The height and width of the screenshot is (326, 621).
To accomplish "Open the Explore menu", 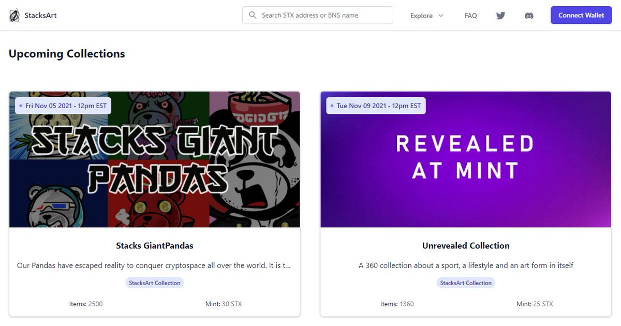I will point(427,16).
